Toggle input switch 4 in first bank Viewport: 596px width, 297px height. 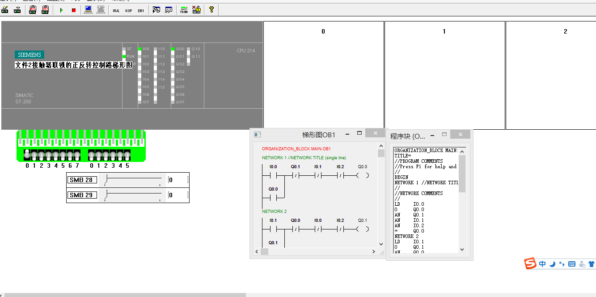point(55,155)
